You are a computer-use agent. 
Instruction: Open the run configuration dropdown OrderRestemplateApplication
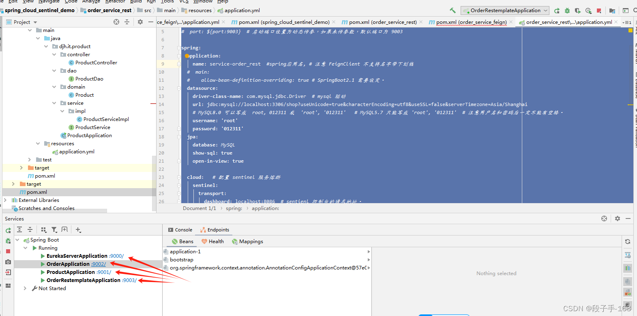tap(505, 11)
